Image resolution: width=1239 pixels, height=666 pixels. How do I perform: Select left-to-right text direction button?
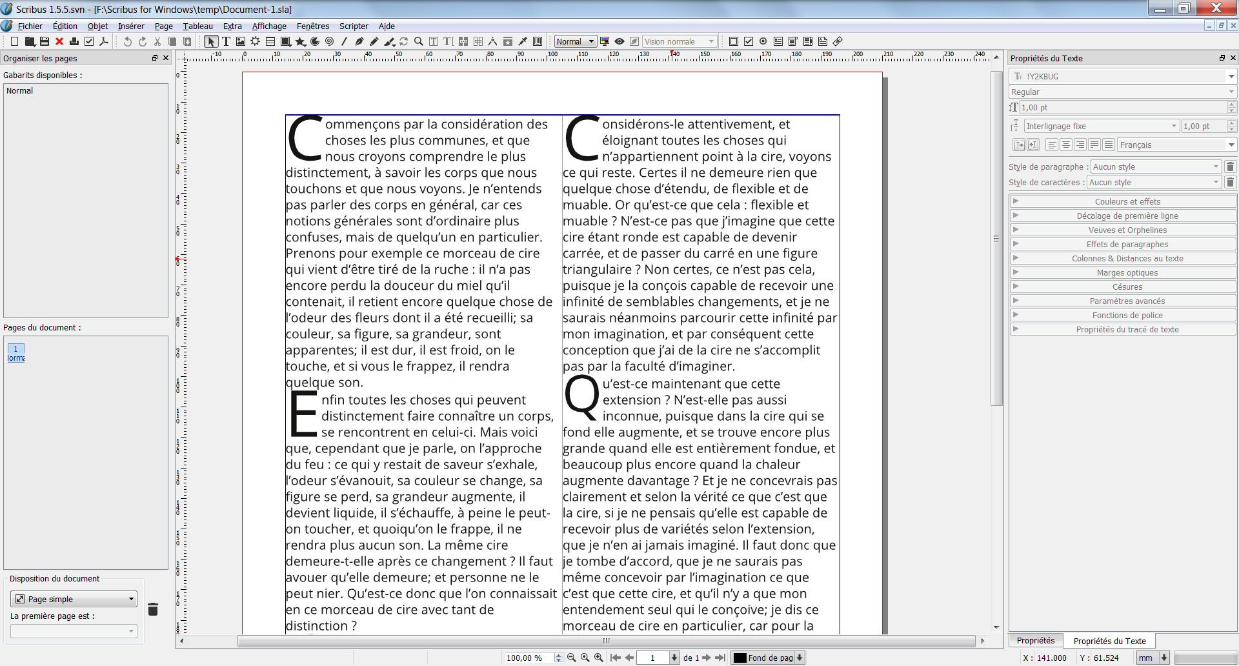coord(1019,145)
